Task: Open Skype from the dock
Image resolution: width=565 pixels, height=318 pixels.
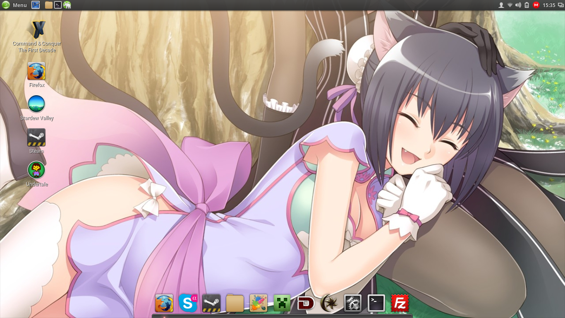Action: [x=188, y=303]
